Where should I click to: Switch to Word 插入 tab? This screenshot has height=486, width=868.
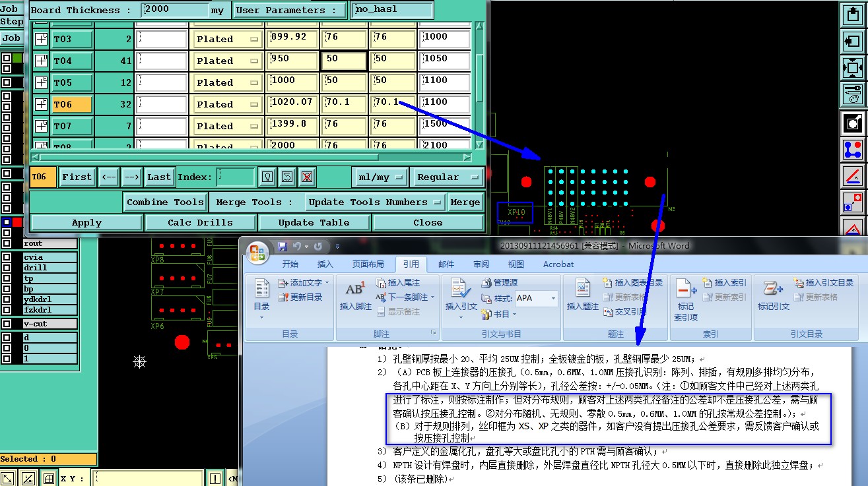coord(325,264)
